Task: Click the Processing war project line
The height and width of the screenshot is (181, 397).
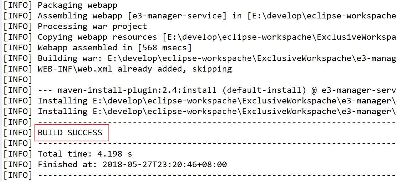Action: click(x=75, y=27)
